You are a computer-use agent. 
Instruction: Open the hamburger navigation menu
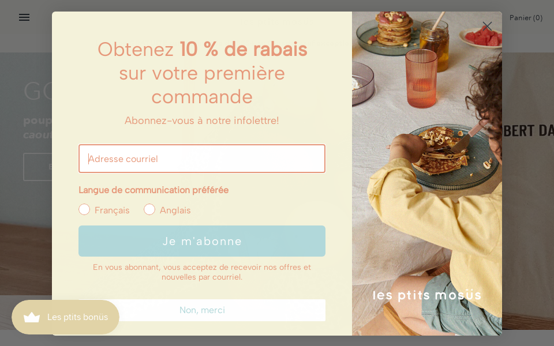click(x=24, y=17)
